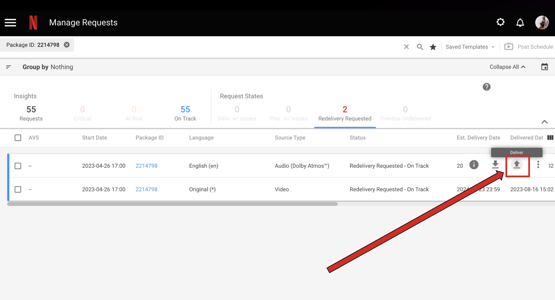Select the Redelivery Requested tab in Request States
The width and height of the screenshot is (555, 300).
click(x=344, y=113)
